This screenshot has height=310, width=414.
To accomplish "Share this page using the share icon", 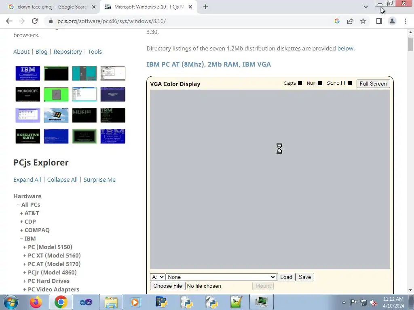I will 350,21.
